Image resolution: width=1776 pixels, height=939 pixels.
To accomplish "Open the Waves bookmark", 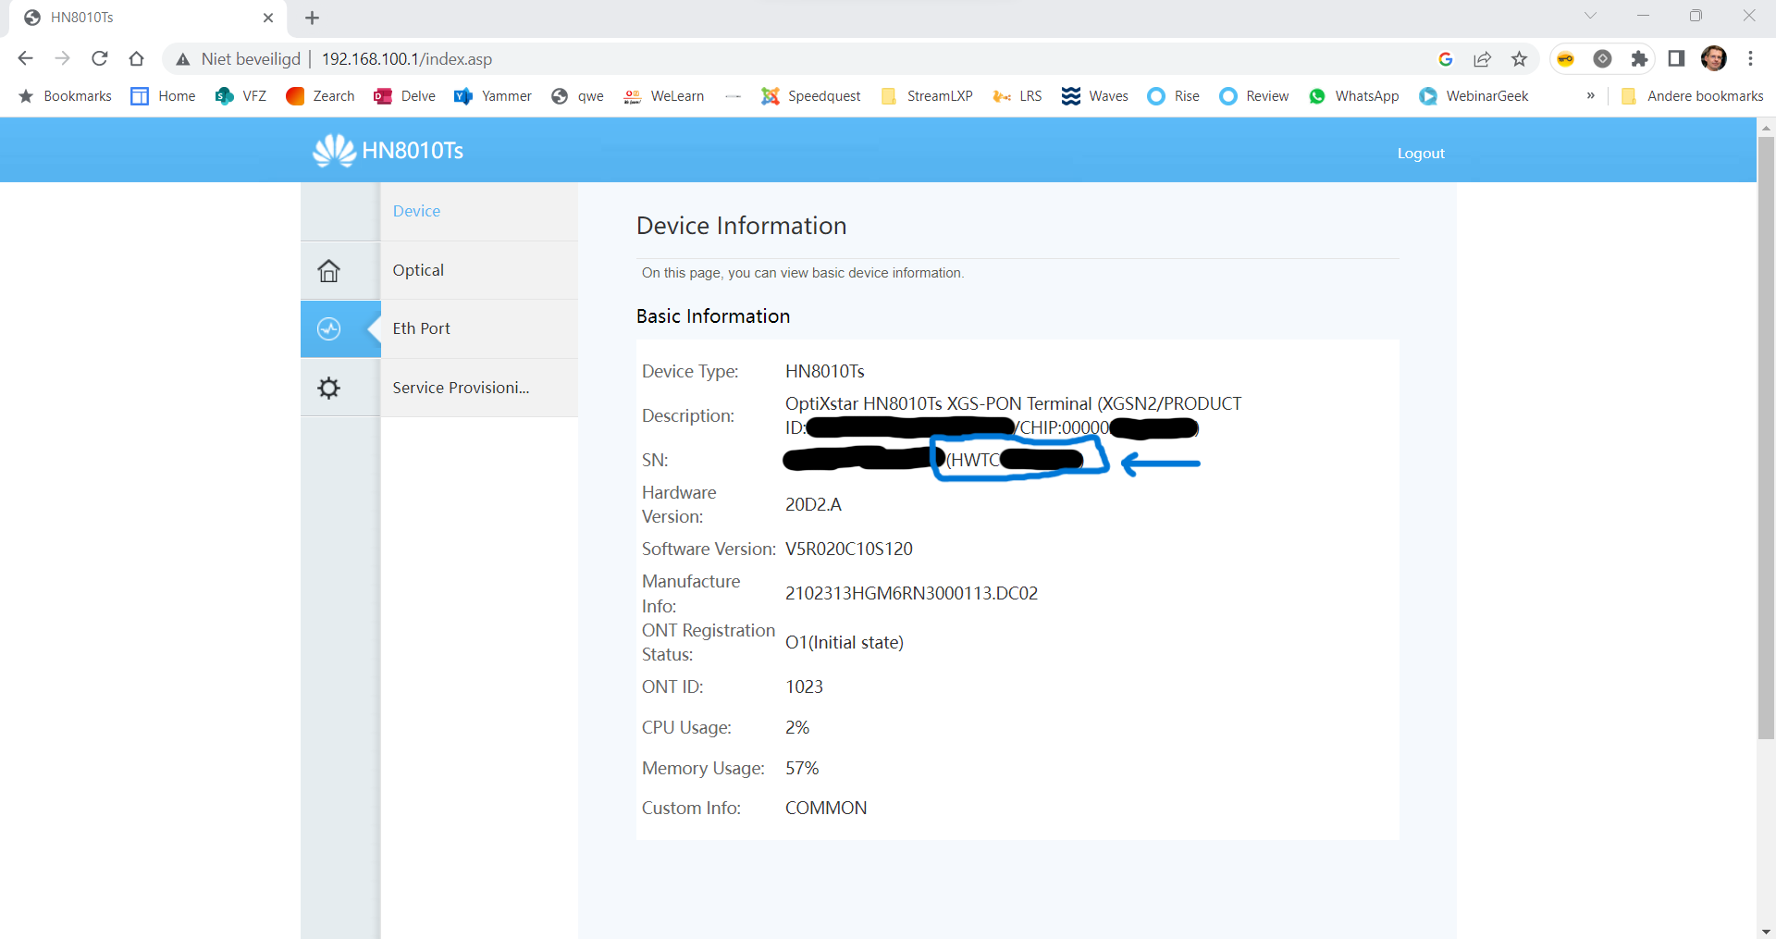I will coord(1095,95).
